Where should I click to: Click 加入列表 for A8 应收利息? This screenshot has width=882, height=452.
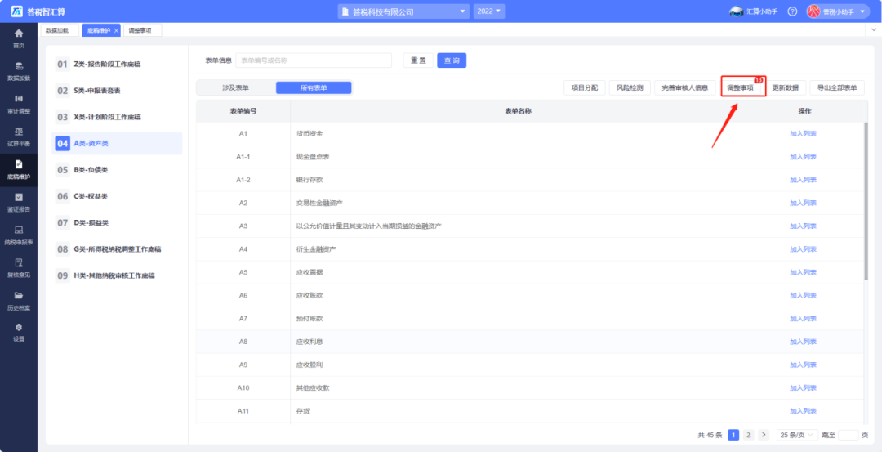[x=803, y=342]
